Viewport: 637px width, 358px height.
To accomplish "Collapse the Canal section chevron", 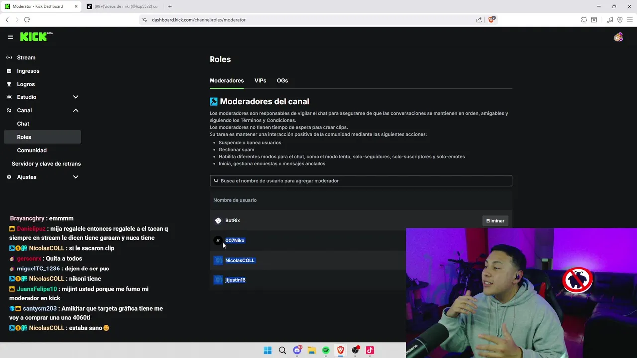I will 76,110.
